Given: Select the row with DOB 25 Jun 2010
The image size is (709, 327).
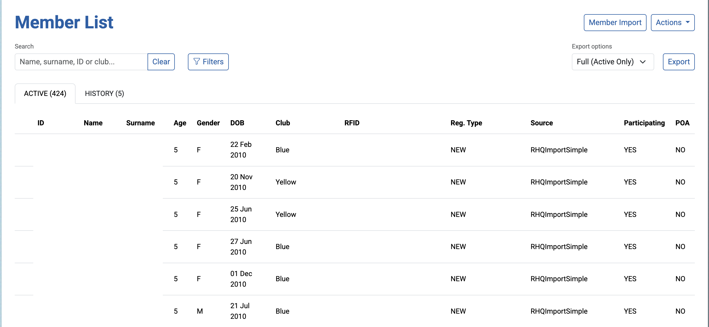Looking at the screenshot, I should pos(354,214).
